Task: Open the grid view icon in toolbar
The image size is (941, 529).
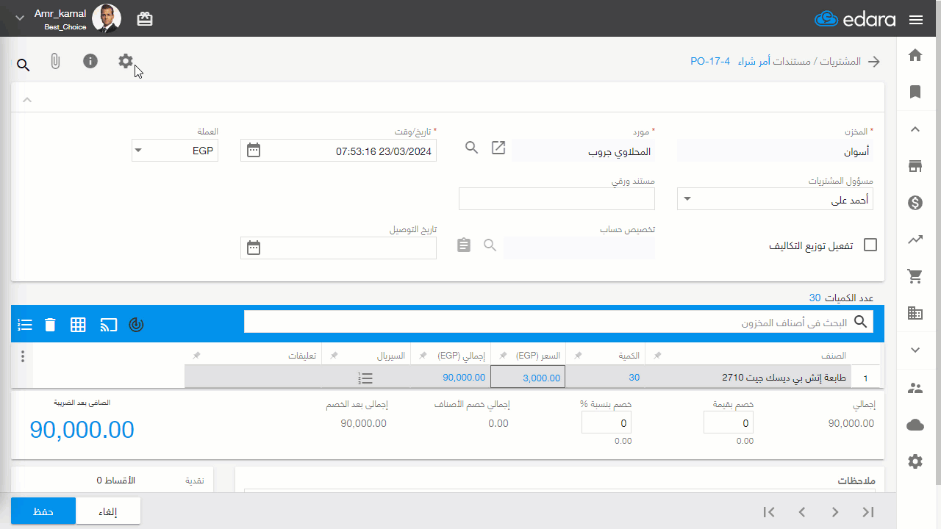Action: (78, 324)
